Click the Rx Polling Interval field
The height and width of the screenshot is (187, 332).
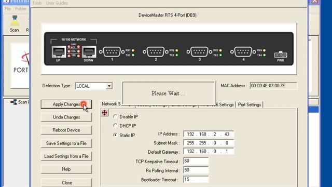[196, 170]
